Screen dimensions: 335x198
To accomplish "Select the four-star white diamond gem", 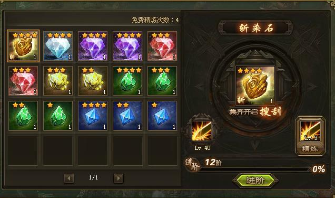I will (58, 46).
